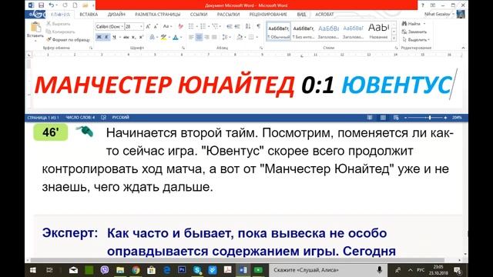Open Word Help question mark icon
The width and height of the screenshot is (493, 277).
tap(423, 5)
